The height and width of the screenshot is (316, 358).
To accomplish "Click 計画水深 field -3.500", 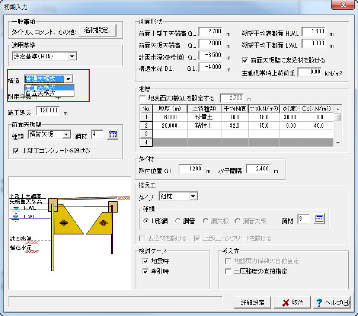I will [x=210, y=55].
